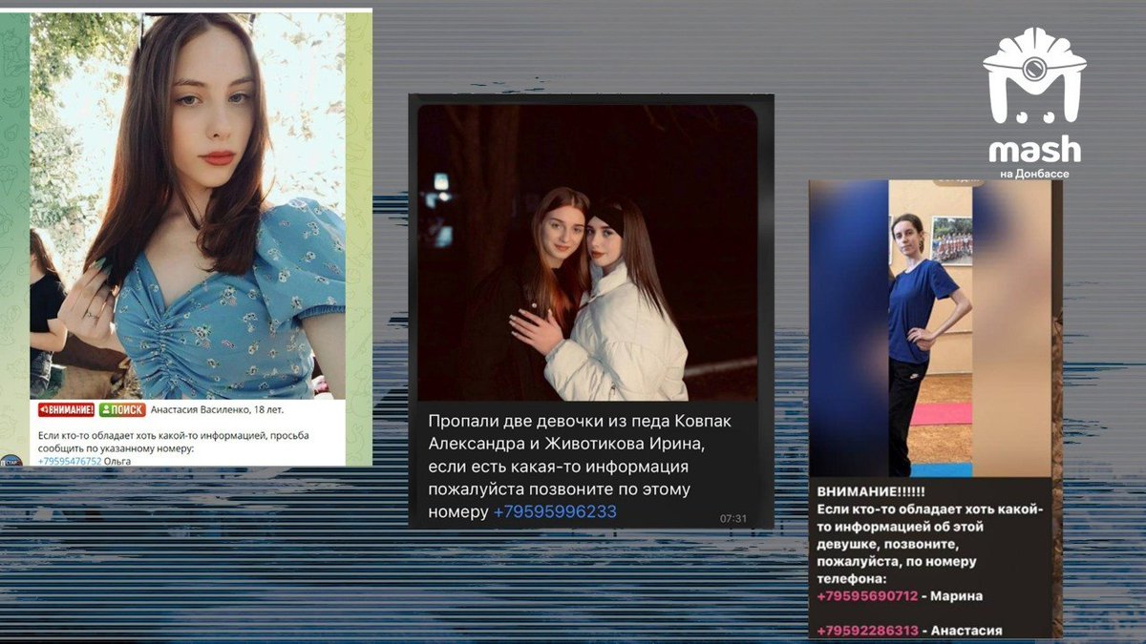1146x644 pixels.
Task: Click the Mash helmet logo
Action: click(x=1034, y=76)
